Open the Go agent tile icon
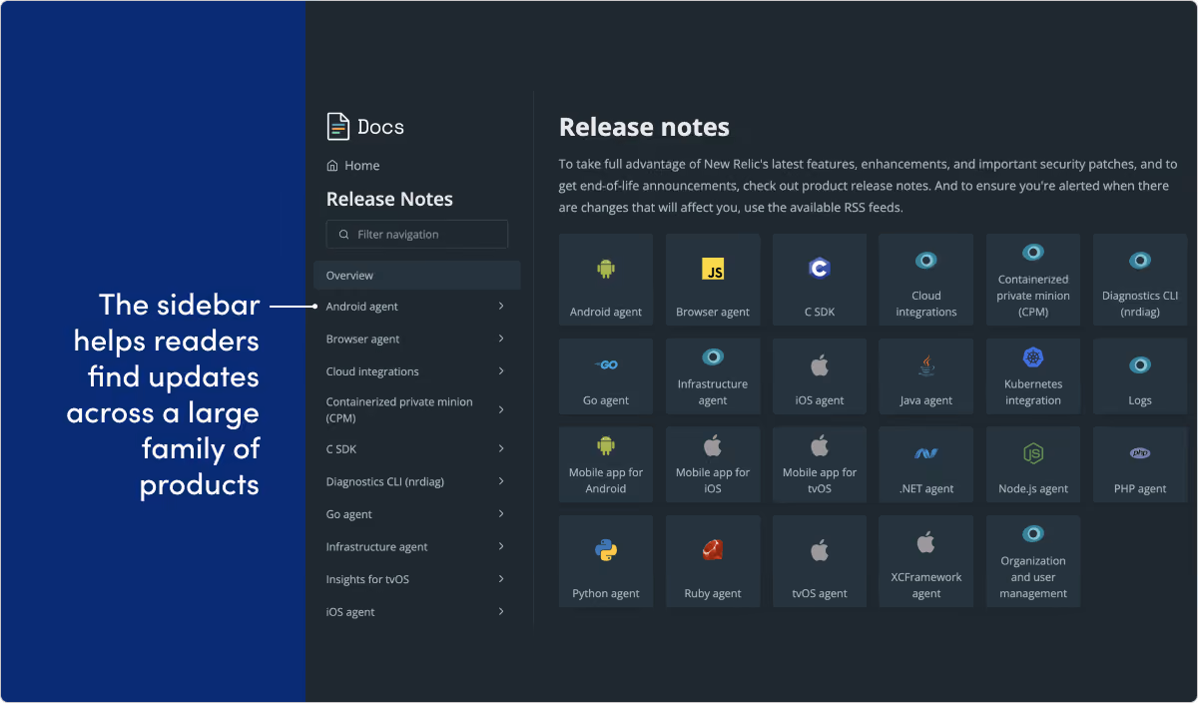1198x703 pixels. pyautogui.click(x=605, y=365)
